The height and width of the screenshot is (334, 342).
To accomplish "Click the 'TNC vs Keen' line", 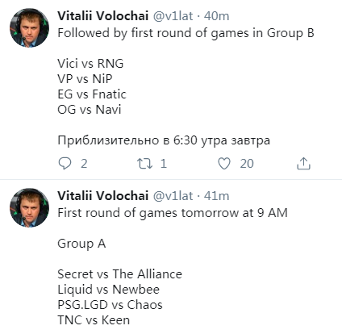I will tap(94, 320).
